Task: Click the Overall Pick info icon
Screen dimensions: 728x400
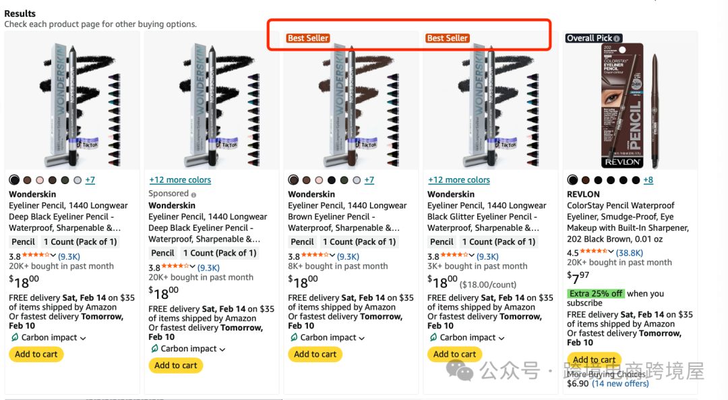Action: (x=617, y=38)
